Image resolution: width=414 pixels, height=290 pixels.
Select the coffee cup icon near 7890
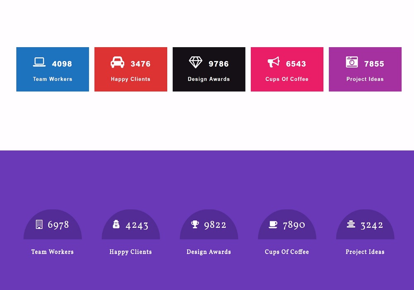(x=273, y=225)
